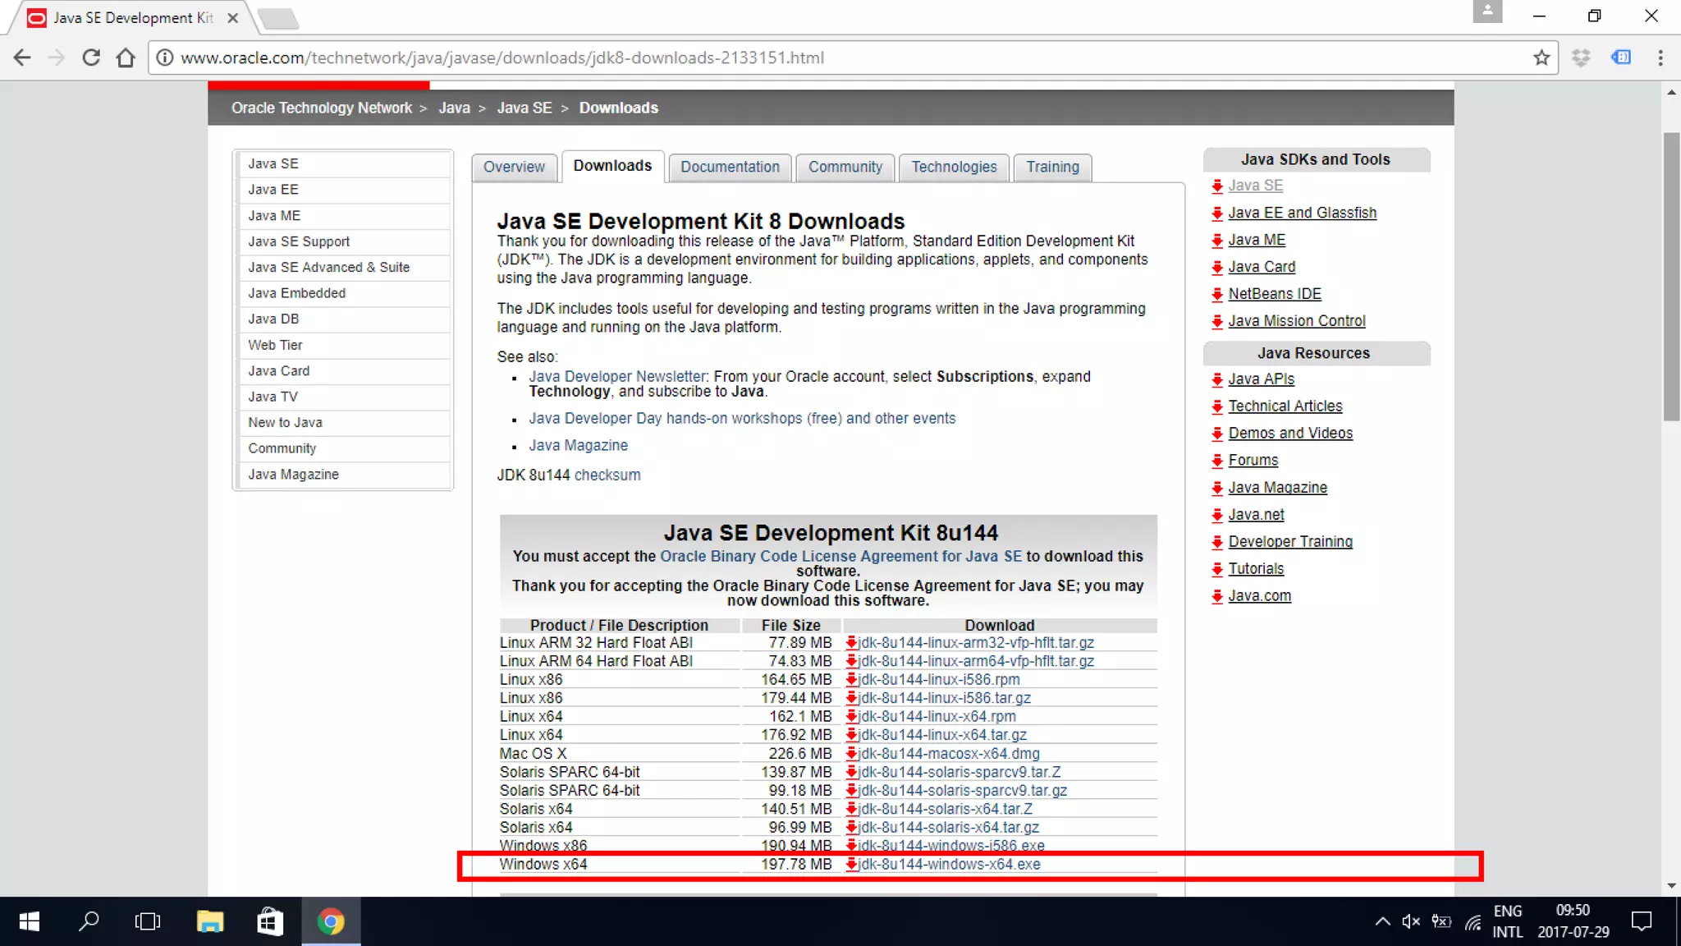
Task: Launch File Explorer from the taskbar
Action: 210,921
